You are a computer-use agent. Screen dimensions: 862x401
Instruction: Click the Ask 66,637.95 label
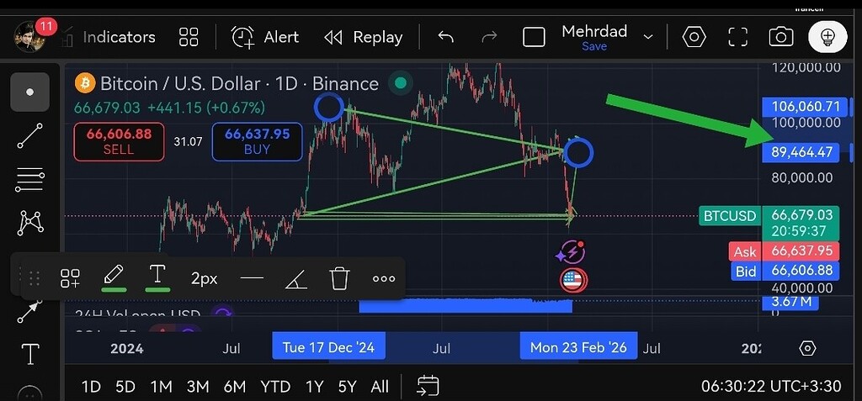pos(784,251)
